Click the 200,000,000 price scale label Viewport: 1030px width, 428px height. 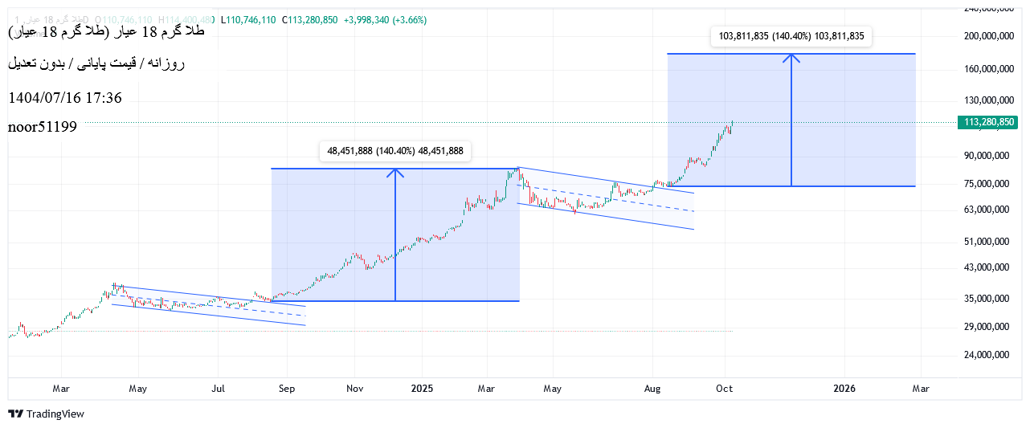[987, 36]
